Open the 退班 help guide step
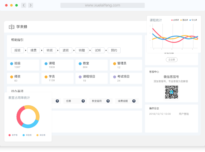This screenshot has height=152, width=205. [x=66, y=50]
